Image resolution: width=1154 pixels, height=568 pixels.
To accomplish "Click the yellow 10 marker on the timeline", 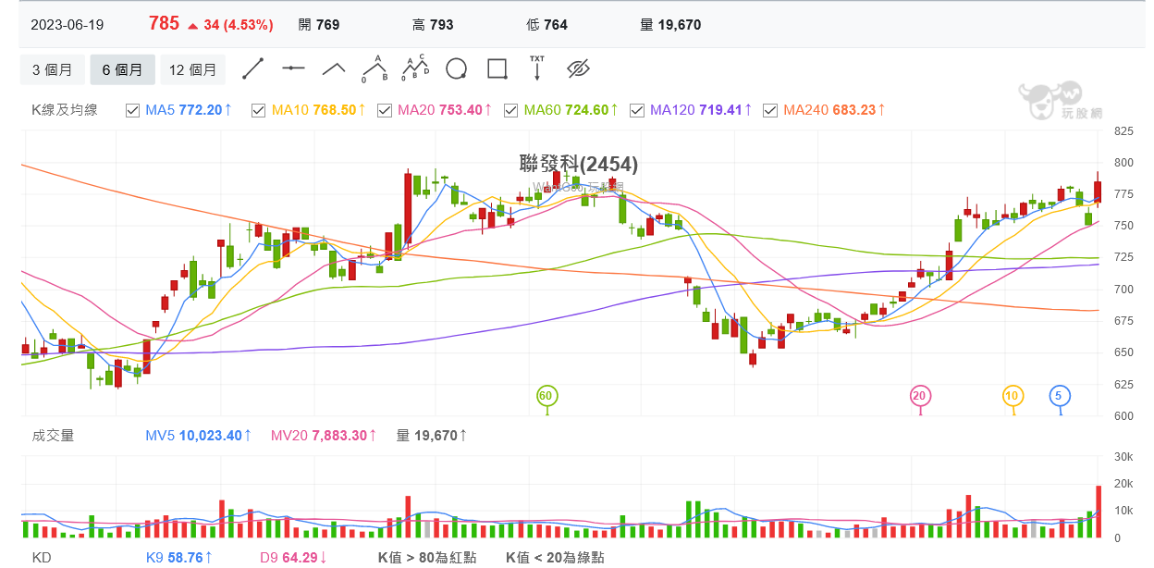I will click(x=1013, y=396).
